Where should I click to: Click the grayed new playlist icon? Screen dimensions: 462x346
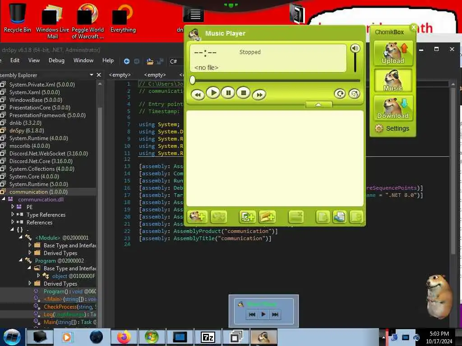(x=323, y=217)
